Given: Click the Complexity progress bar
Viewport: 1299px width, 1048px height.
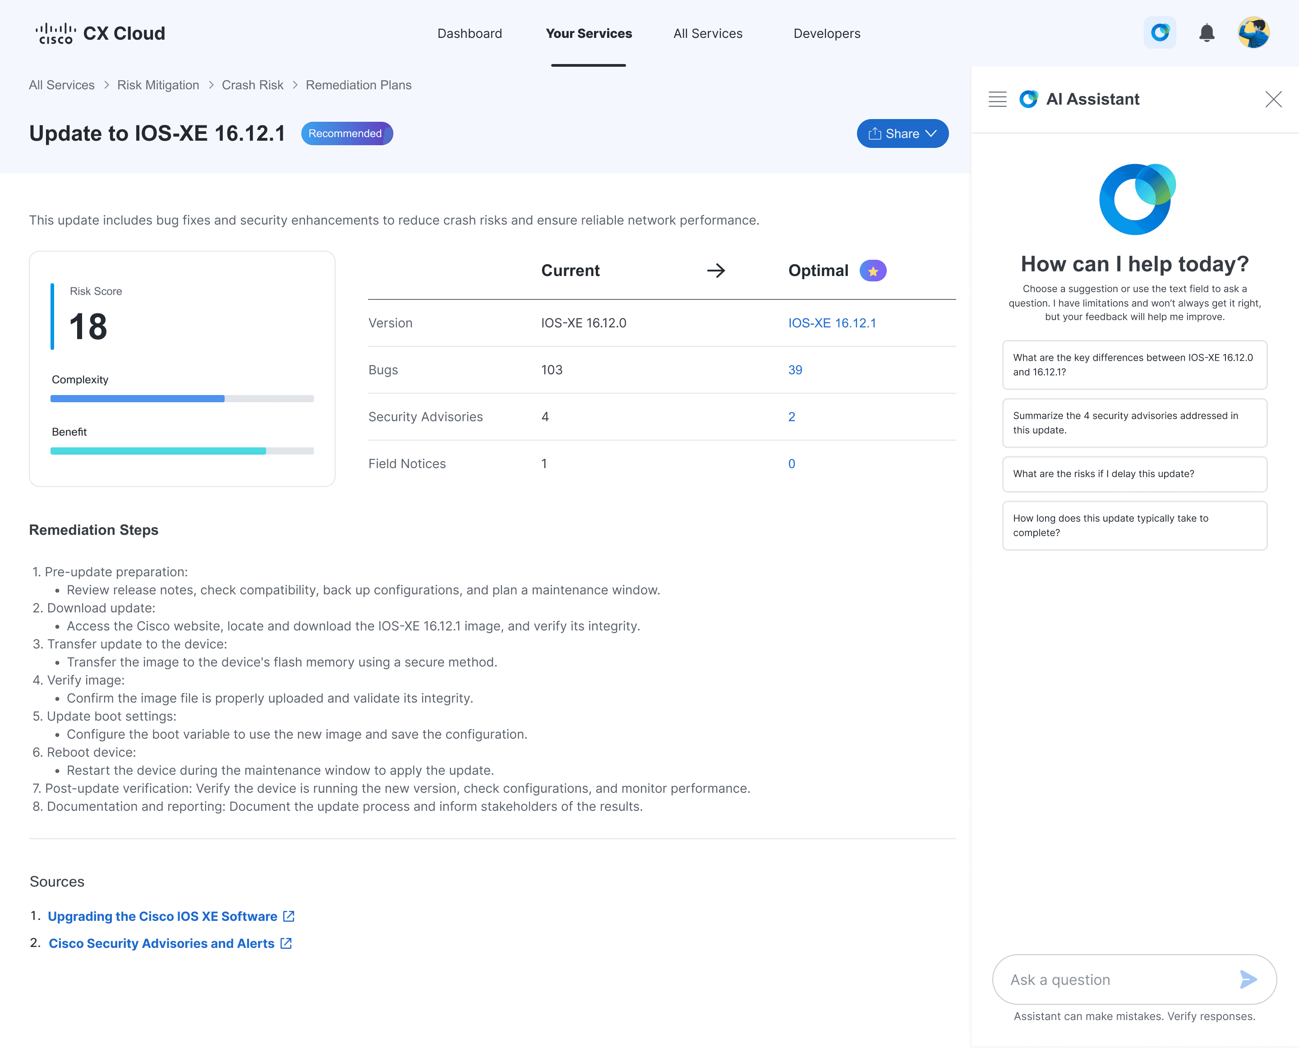Looking at the screenshot, I should point(182,399).
